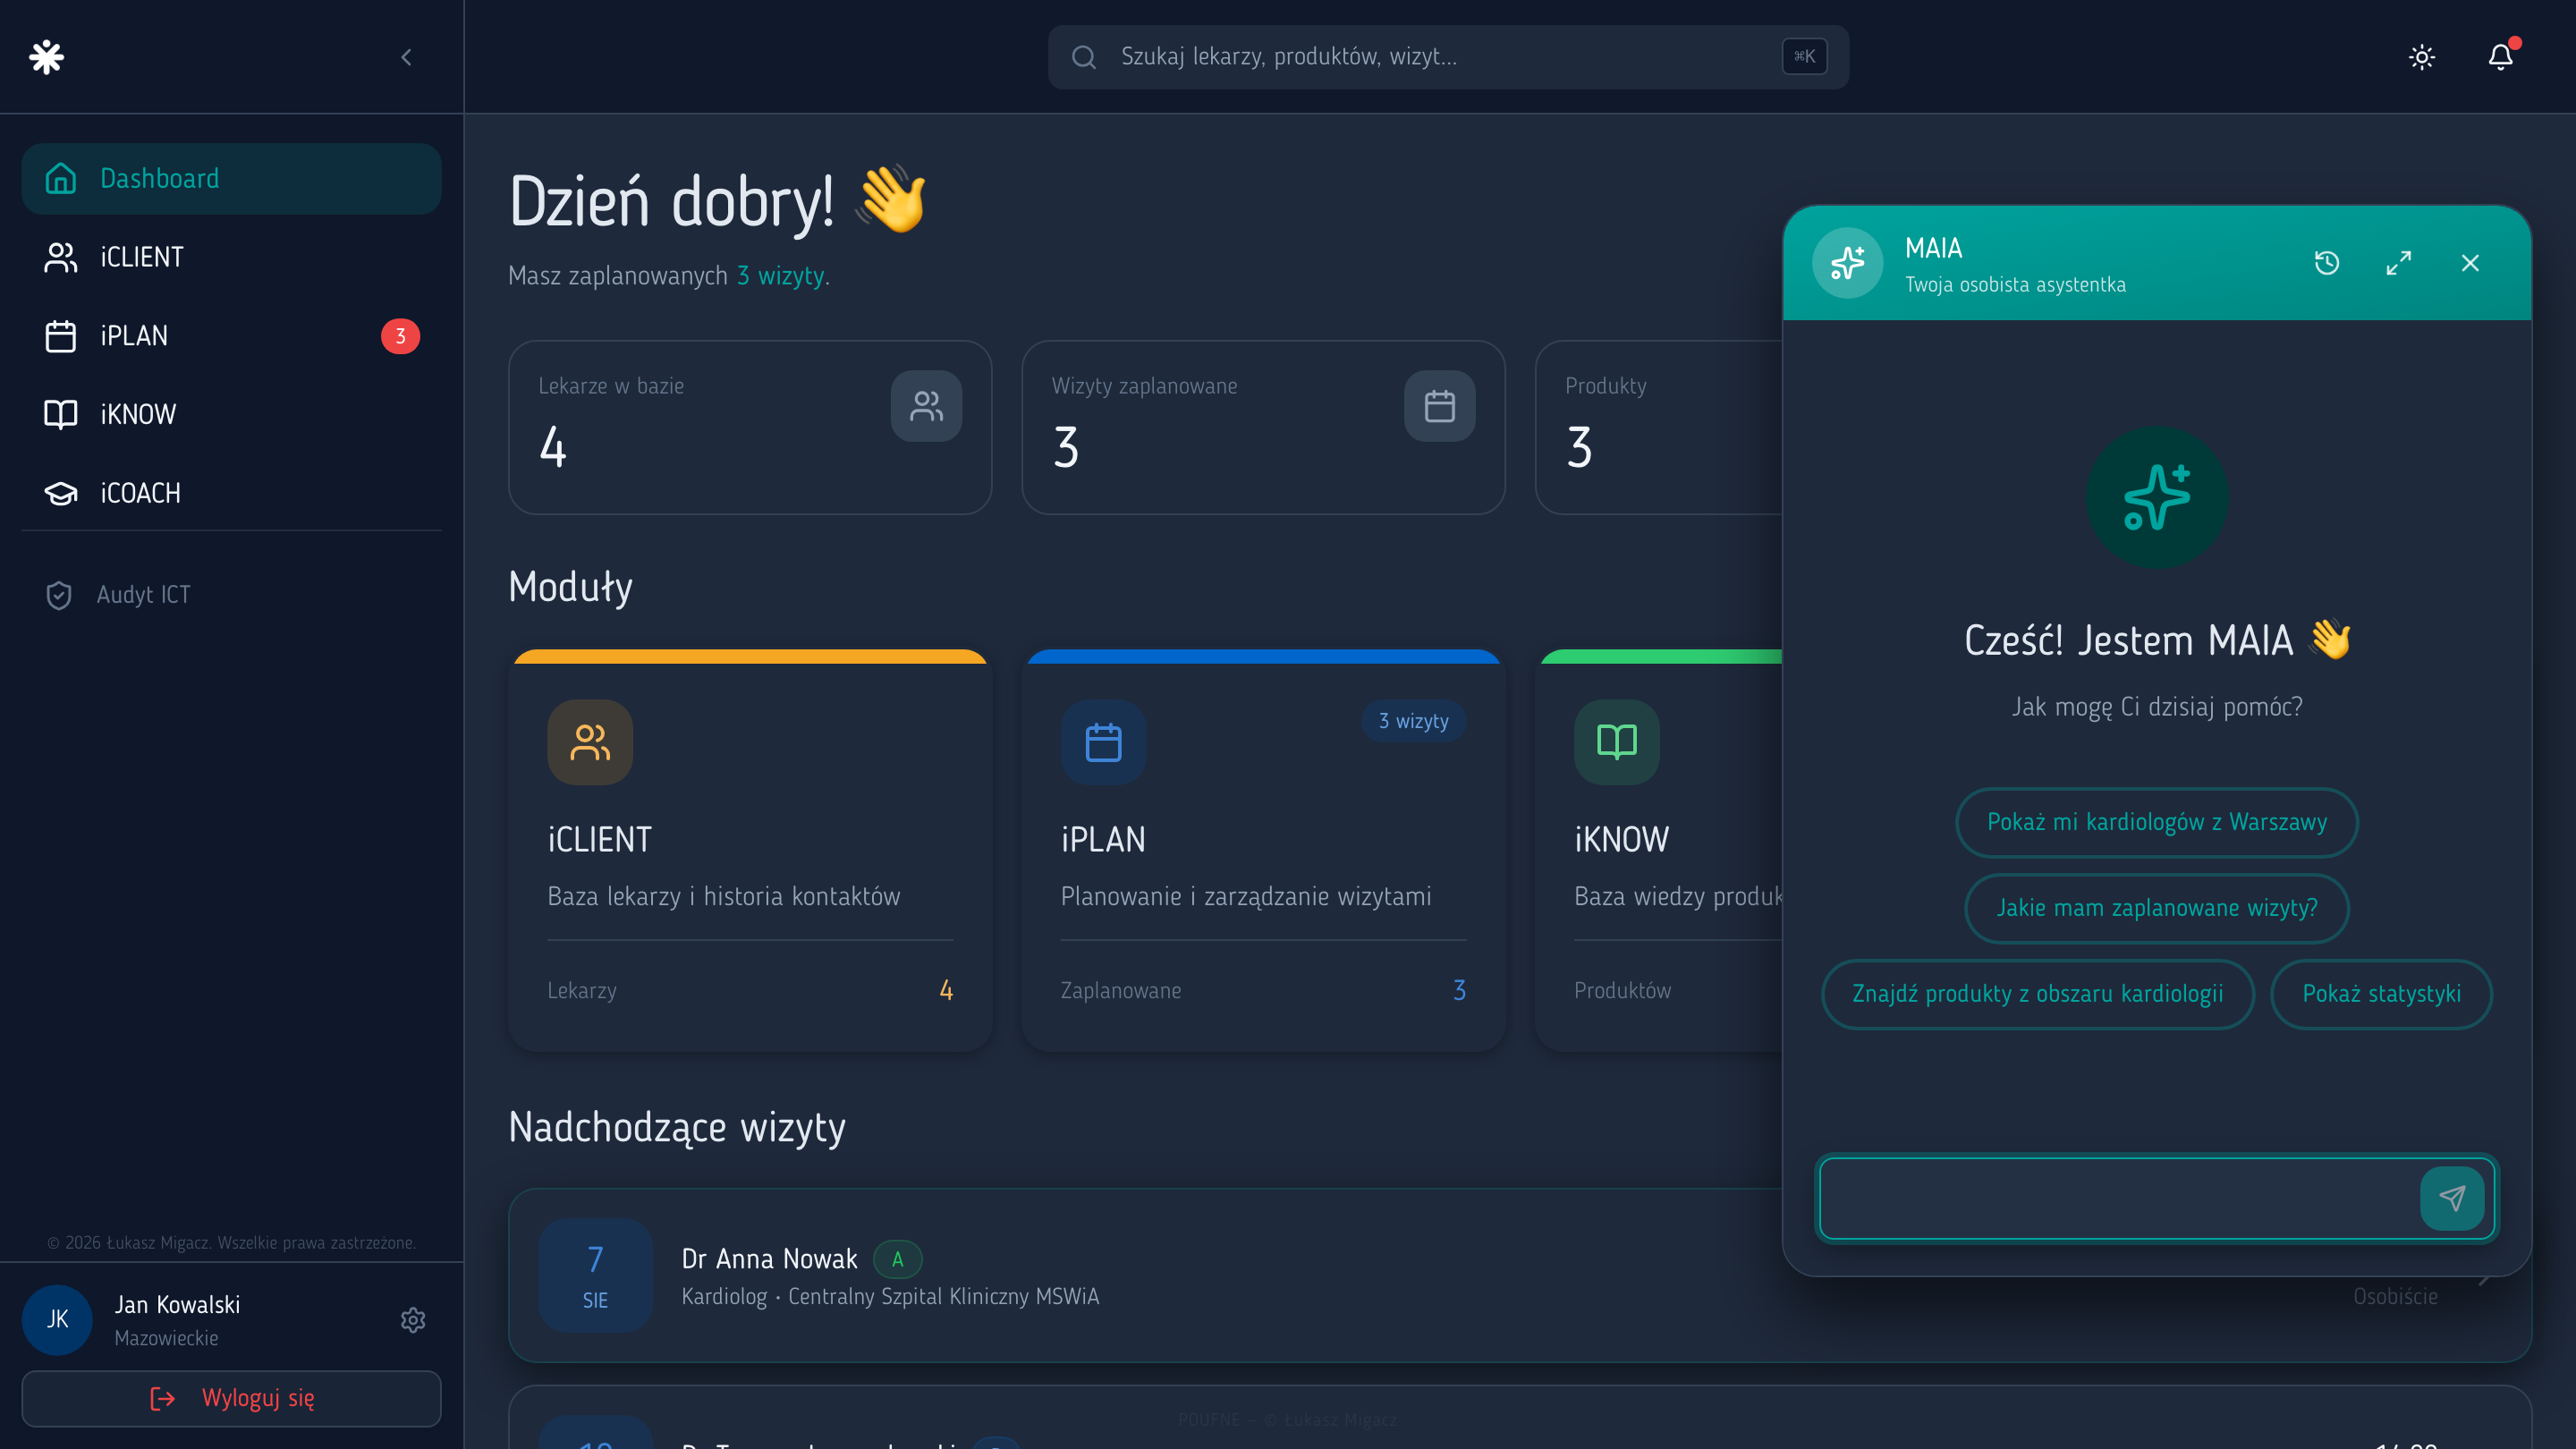Click the 'Baza lekarzy i historia kontaktów' text
This screenshot has width=2576, height=1449.
tap(723, 897)
